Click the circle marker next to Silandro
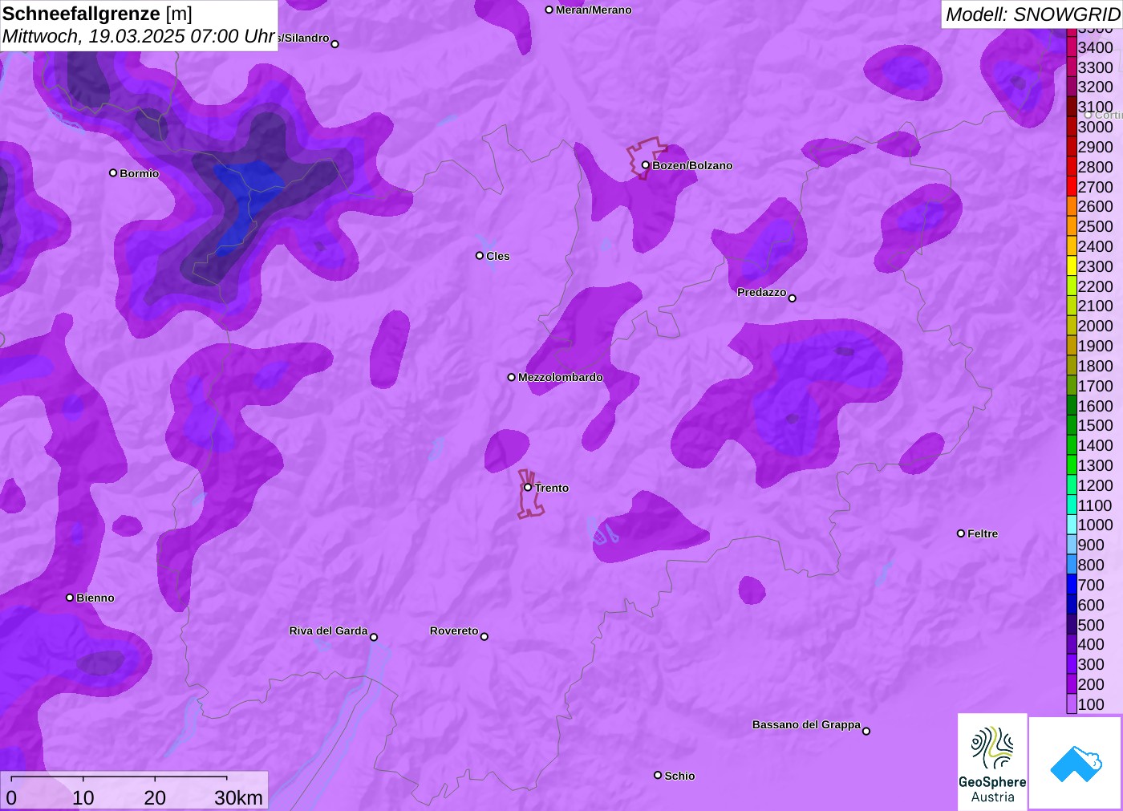 coord(335,44)
